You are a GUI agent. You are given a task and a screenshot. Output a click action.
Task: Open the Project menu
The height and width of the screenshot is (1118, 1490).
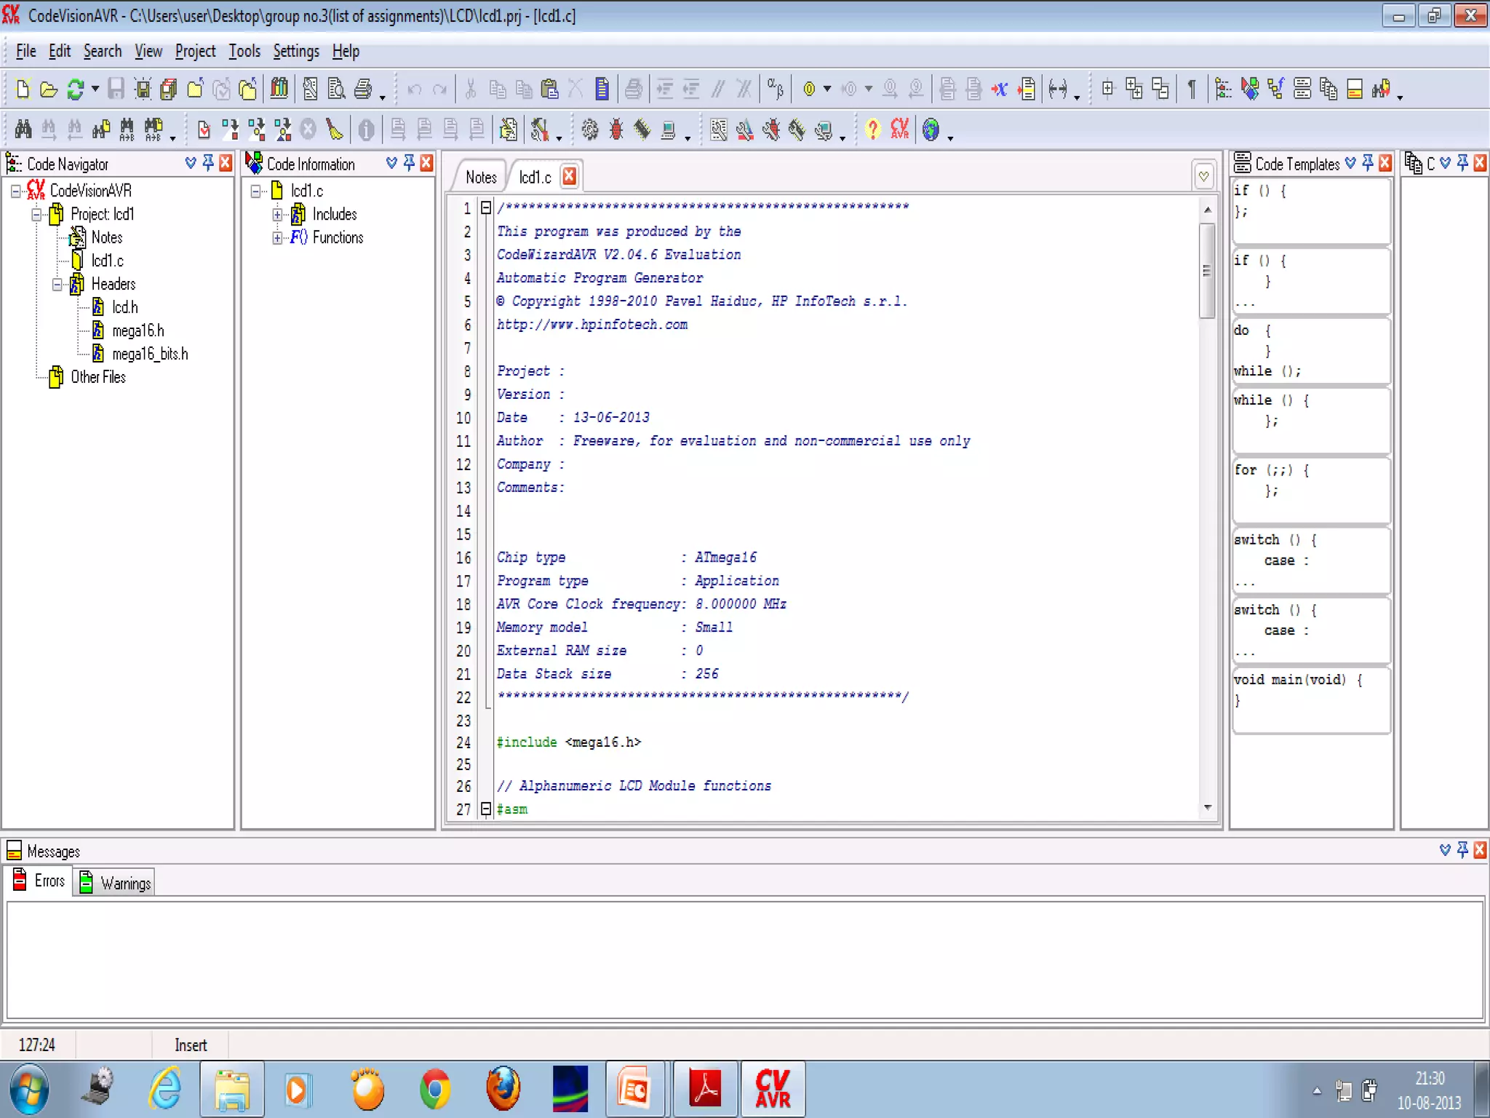coord(195,51)
